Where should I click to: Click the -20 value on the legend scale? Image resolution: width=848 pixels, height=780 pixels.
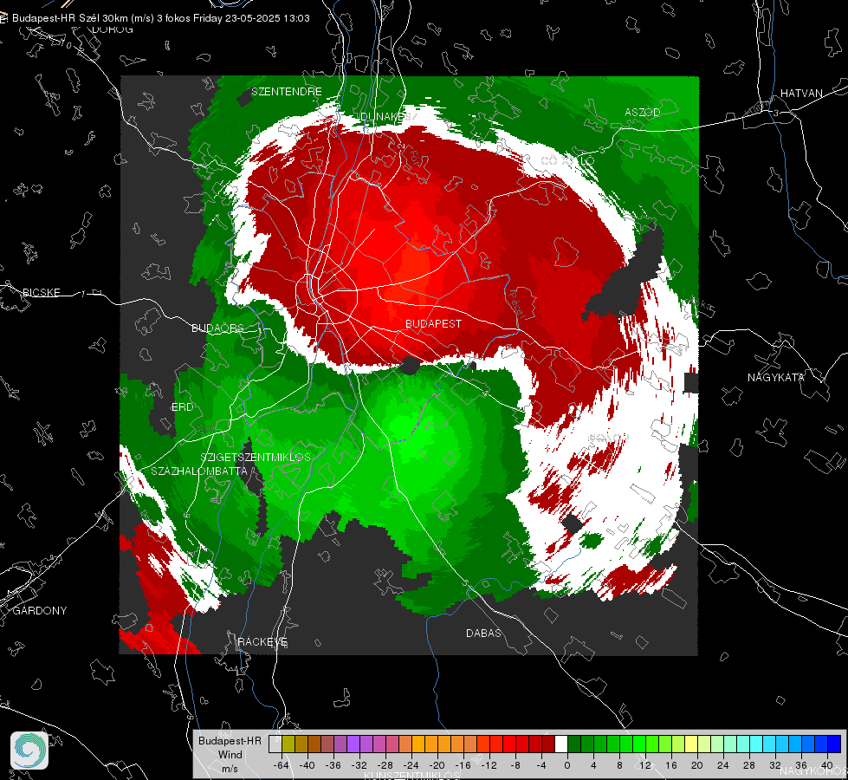(437, 765)
